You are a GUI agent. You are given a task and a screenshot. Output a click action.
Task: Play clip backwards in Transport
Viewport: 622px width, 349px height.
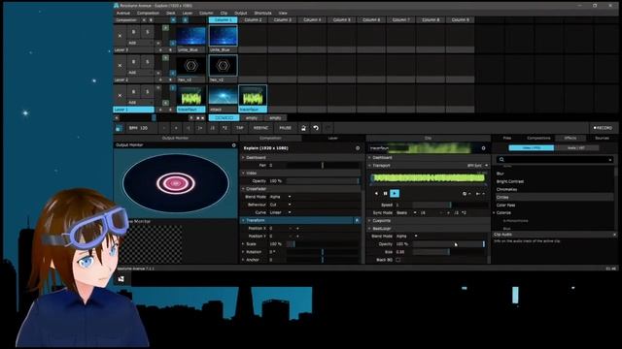[376, 194]
